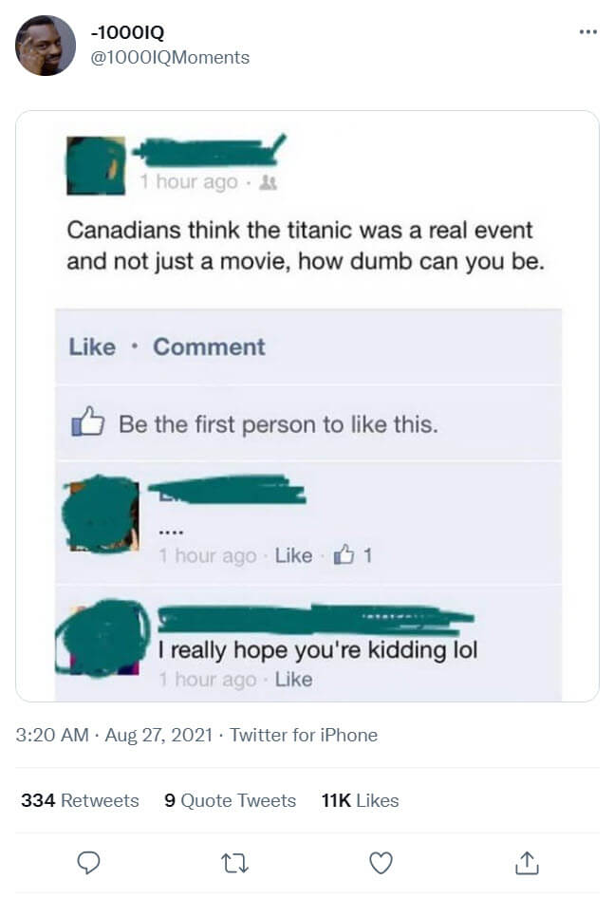Viewport: 614px width, 898px height.
Task: View the 334 Retweets list
Action: (x=80, y=800)
